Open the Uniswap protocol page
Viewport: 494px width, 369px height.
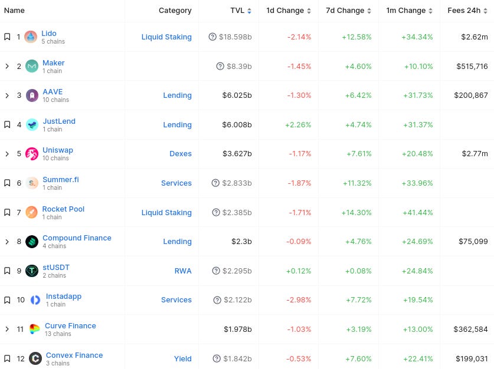pos(58,150)
